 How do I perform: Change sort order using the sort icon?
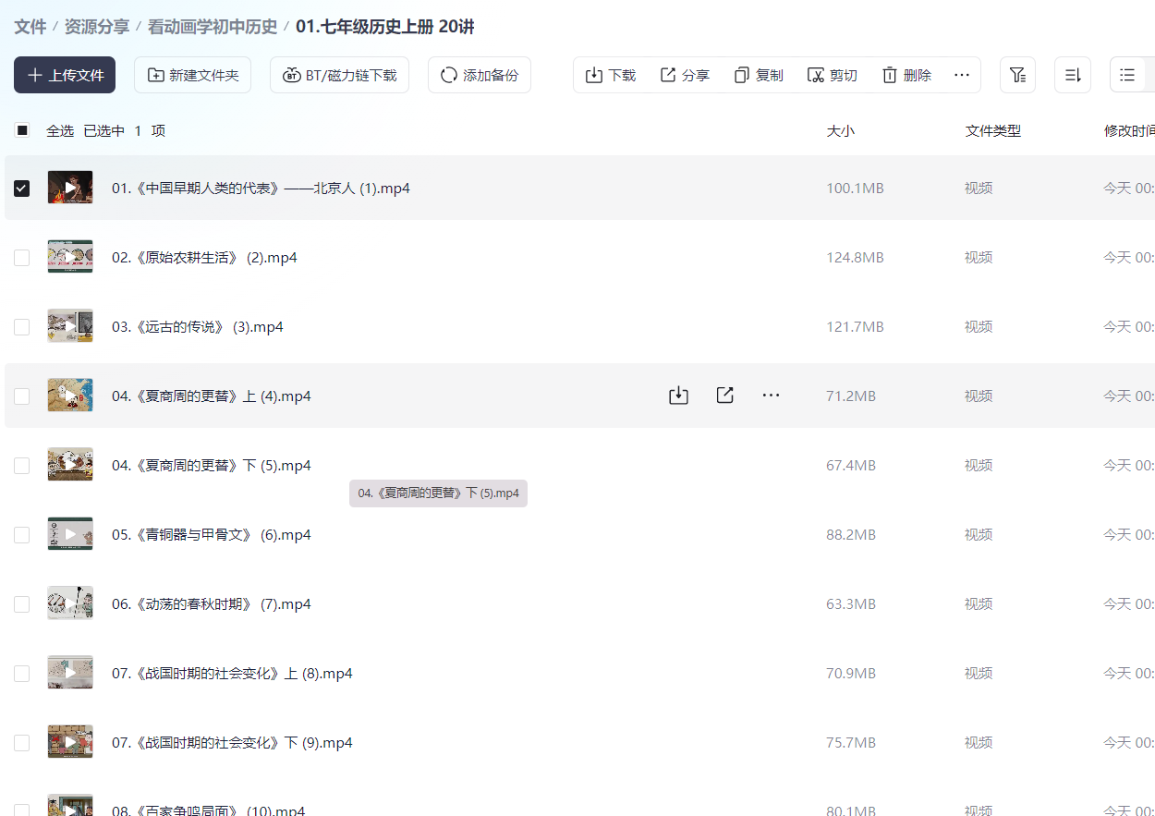click(x=1072, y=75)
